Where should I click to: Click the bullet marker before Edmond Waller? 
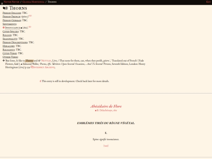[x=22, y=64]
